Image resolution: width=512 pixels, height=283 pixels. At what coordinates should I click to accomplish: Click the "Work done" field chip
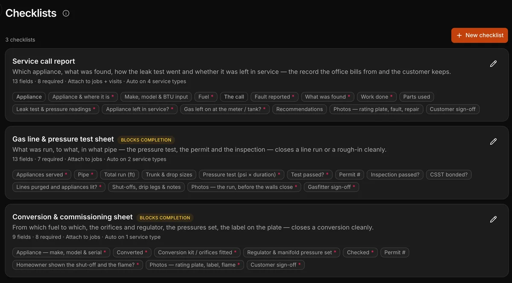coord(377,97)
